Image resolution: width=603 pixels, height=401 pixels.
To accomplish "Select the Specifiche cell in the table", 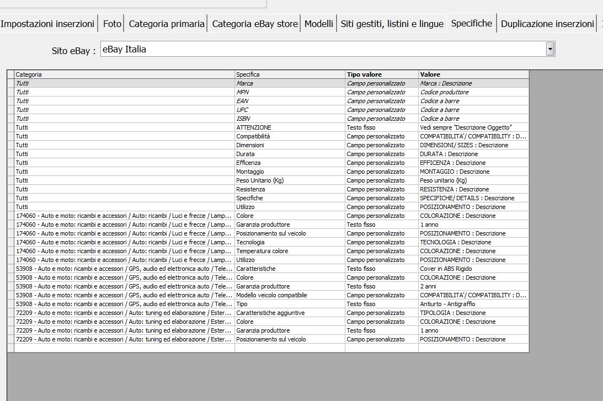I will (x=290, y=199).
